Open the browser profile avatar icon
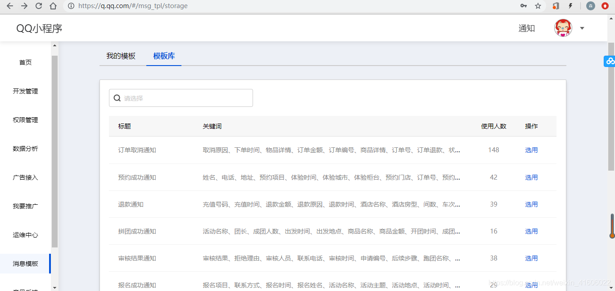 [x=591, y=6]
